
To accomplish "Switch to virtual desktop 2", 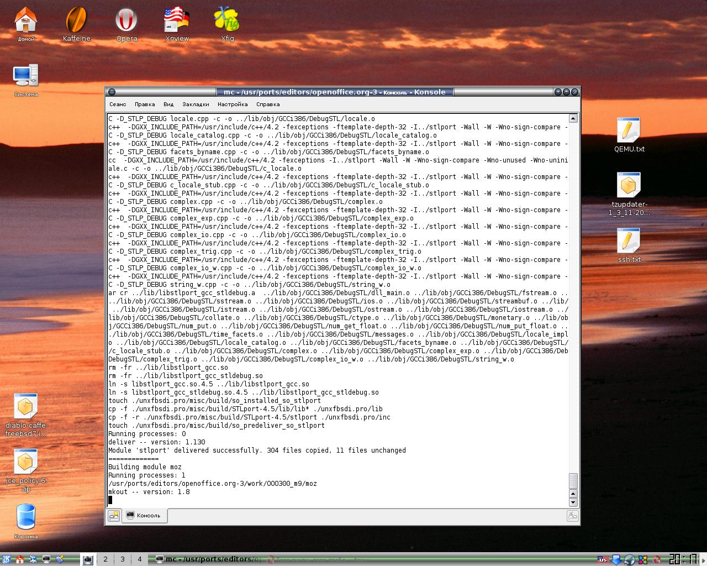I will click(105, 559).
